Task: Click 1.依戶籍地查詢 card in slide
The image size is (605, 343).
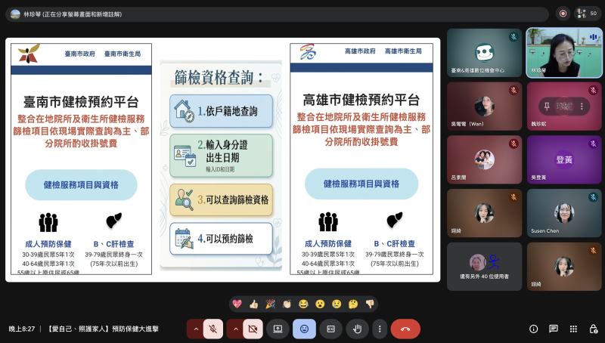Action: click(x=221, y=111)
